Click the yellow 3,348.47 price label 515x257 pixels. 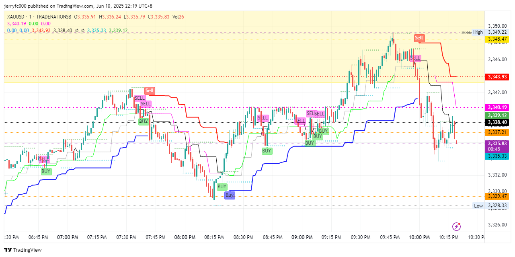tap(497, 39)
